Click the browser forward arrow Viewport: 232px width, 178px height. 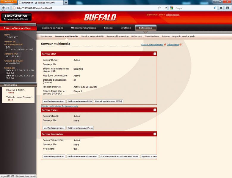click(8, 8)
